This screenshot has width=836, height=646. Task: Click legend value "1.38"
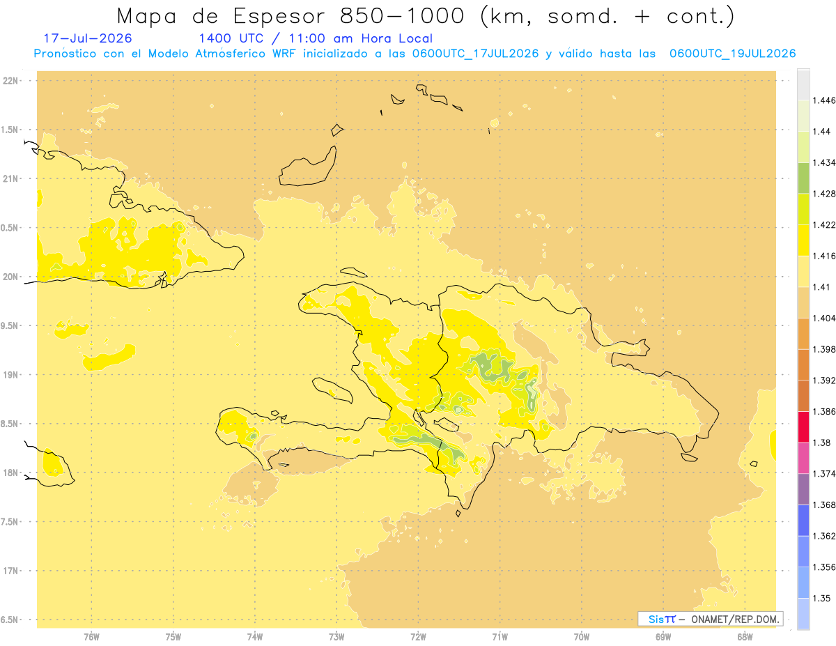point(822,443)
